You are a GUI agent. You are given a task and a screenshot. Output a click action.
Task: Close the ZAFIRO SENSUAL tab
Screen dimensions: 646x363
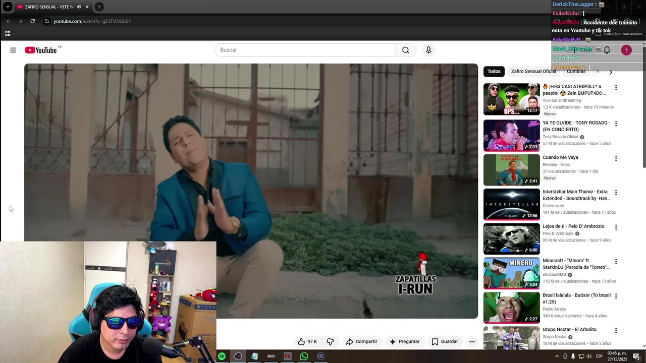coord(87,7)
